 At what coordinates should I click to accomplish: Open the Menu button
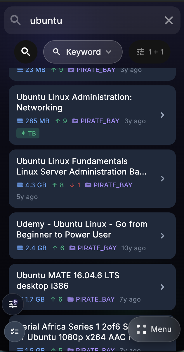pyautogui.click(x=154, y=329)
